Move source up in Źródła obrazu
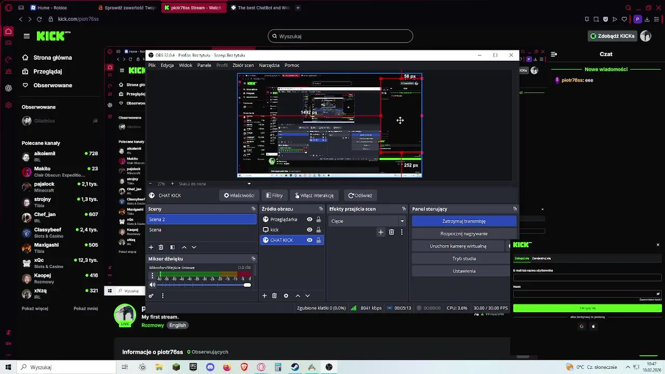 click(x=298, y=296)
